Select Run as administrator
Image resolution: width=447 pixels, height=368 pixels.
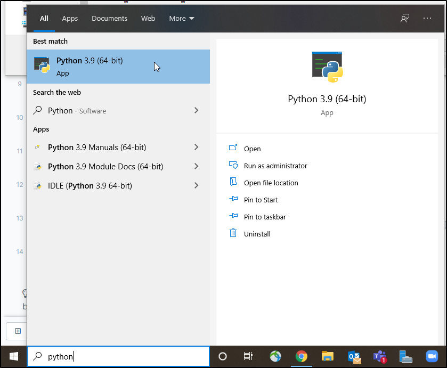click(275, 166)
